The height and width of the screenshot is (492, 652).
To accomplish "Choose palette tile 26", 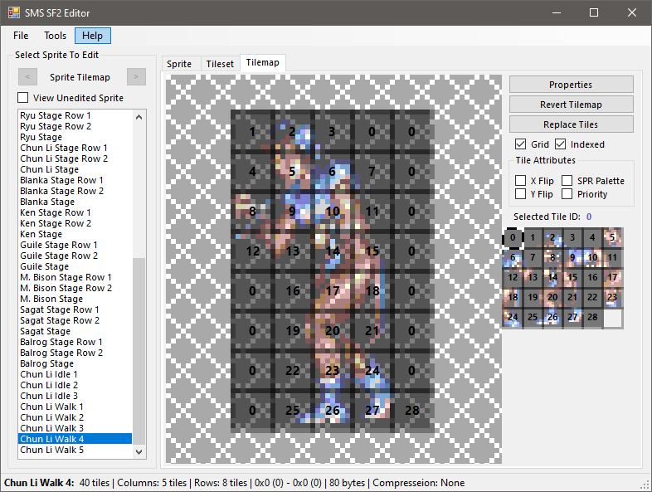I will tap(552, 317).
